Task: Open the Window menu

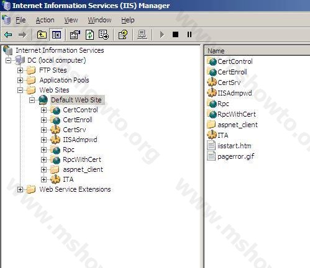Action: (99, 20)
